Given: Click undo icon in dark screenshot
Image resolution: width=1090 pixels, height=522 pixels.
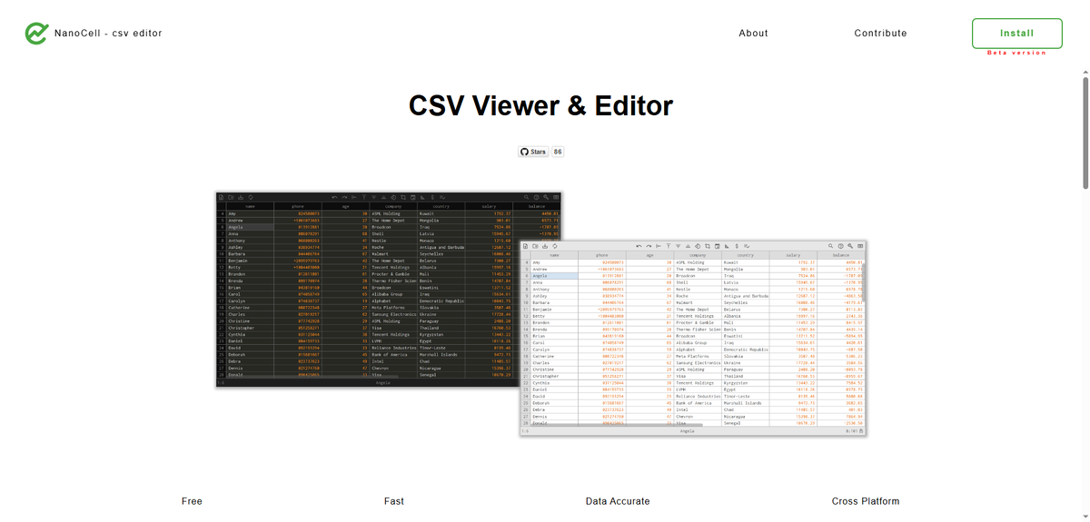Looking at the screenshot, I should click(x=334, y=197).
